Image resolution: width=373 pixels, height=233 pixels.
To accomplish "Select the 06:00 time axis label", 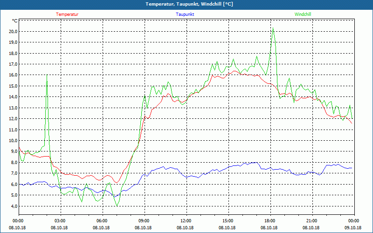I will tap(102, 220).
